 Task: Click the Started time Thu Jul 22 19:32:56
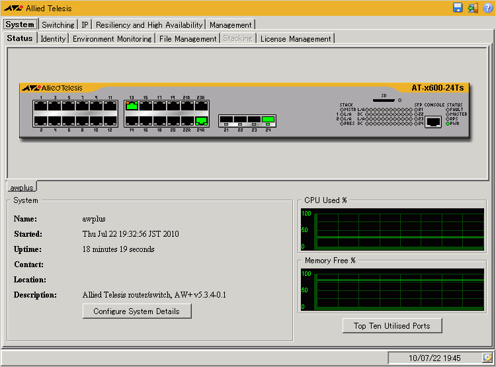(x=131, y=234)
